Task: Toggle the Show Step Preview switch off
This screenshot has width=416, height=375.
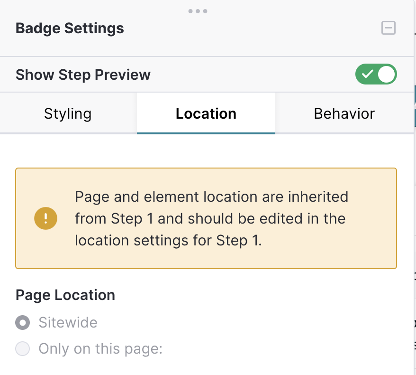Action: [x=376, y=74]
